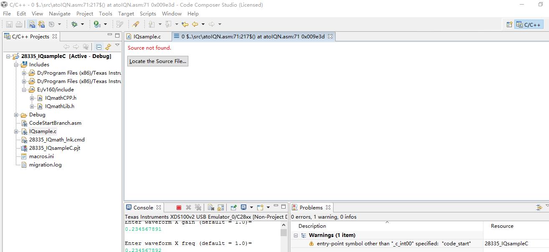Select macros.ini in the project tree
Screen dimensions: 549x252
[41, 156]
